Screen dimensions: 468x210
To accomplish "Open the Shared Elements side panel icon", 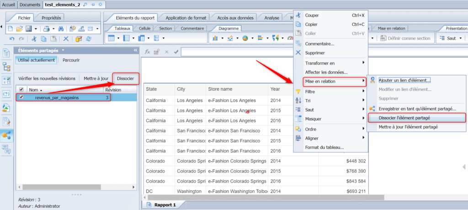I will (6, 135).
